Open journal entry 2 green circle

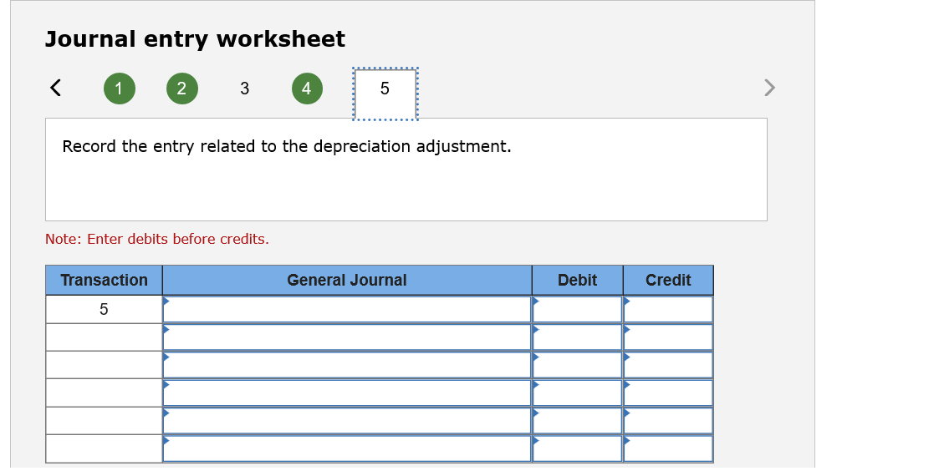181,89
